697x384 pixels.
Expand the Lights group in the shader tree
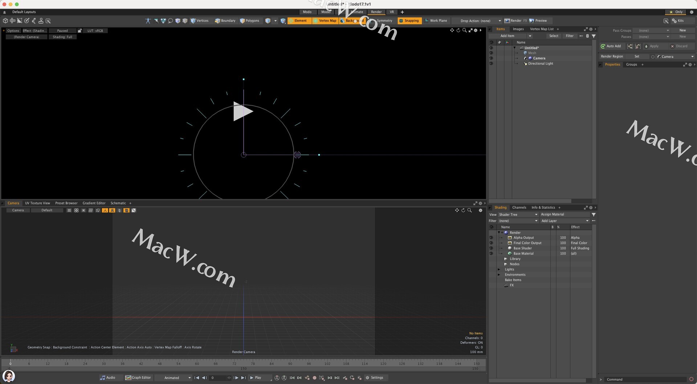[499, 269]
